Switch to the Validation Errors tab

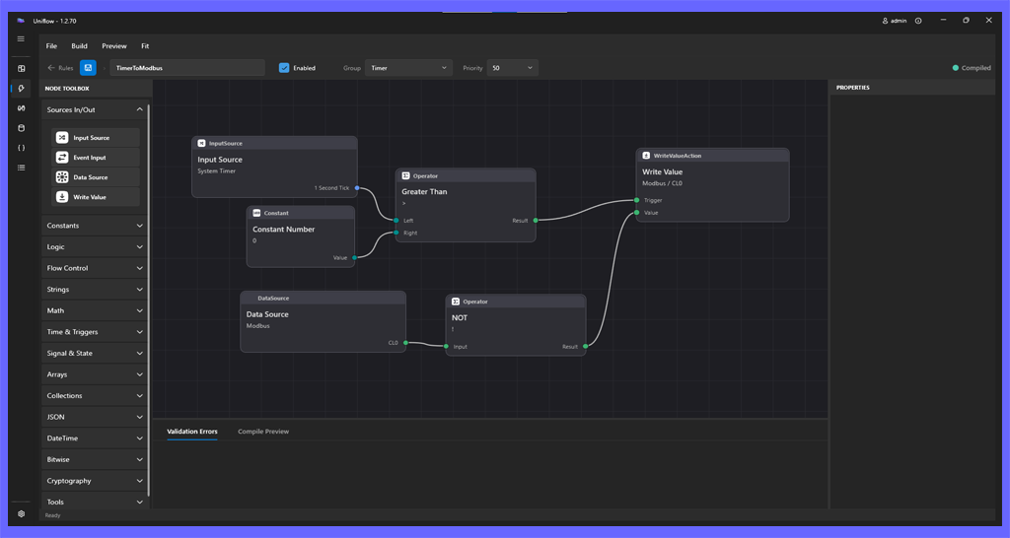pyautogui.click(x=192, y=432)
